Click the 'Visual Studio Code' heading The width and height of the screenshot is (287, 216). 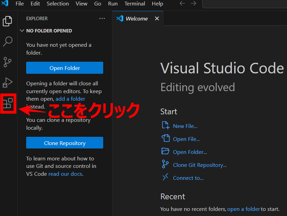(x=222, y=68)
